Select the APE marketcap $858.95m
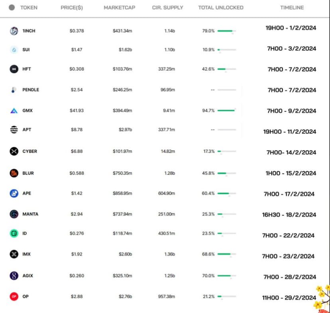Screen dimensions: 330x313 click(122, 193)
